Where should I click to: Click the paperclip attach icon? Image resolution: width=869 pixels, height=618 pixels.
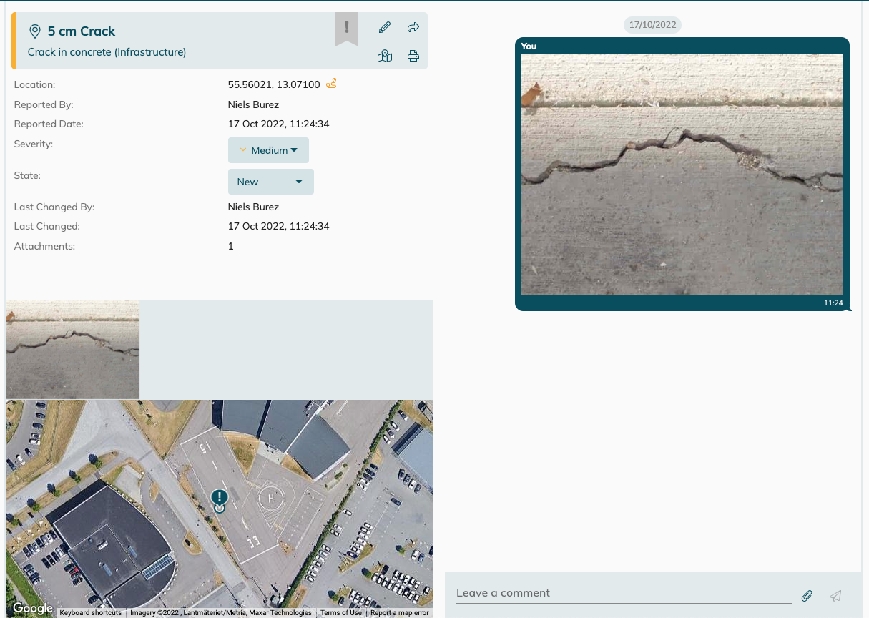pos(807,595)
